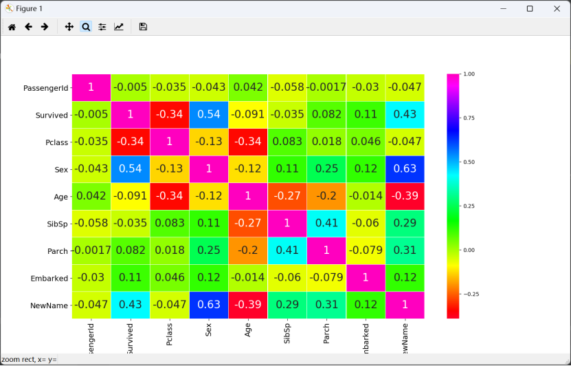The width and height of the screenshot is (571, 366).
Task: Click the 0.75 colorbar tick label
Action: click(469, 118)
